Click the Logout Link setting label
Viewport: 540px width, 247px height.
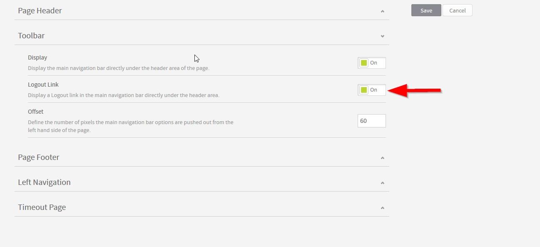(43, 85)
